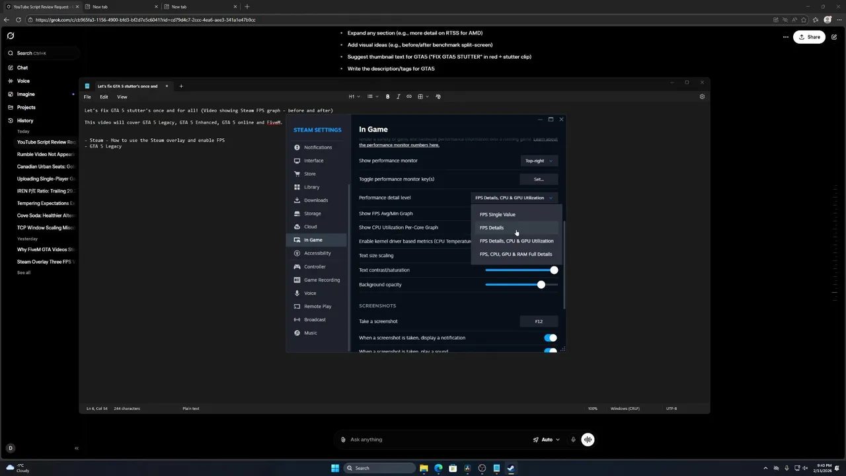Attach file with Grok paperclip icon

[343, 440]
